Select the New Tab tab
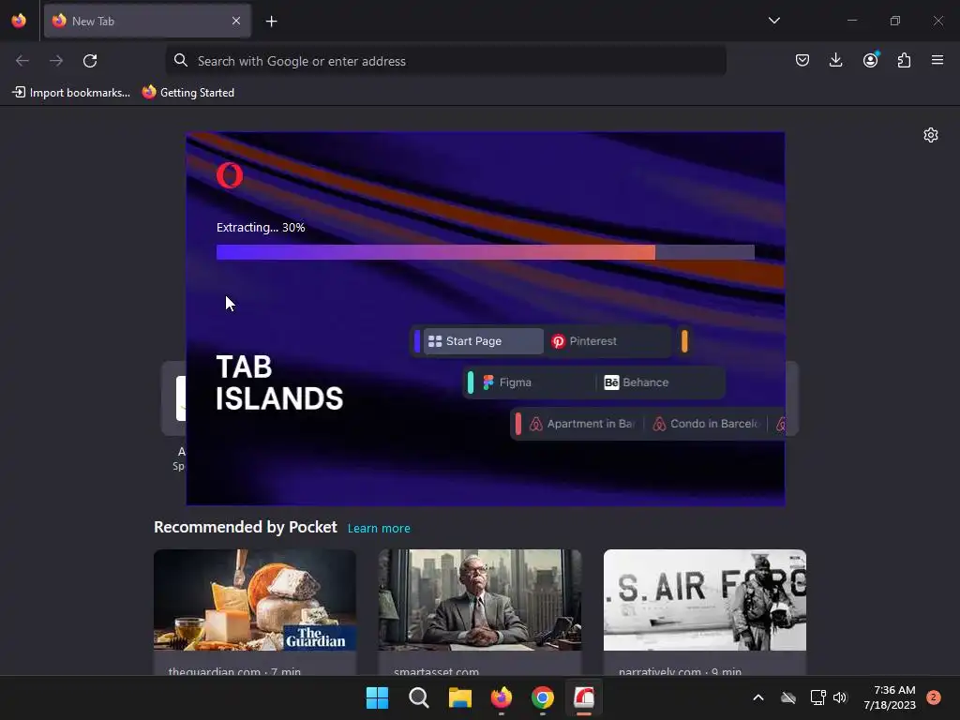Image resolution: width=960 pixels, height=720 pixels. [x=147, y=21]
